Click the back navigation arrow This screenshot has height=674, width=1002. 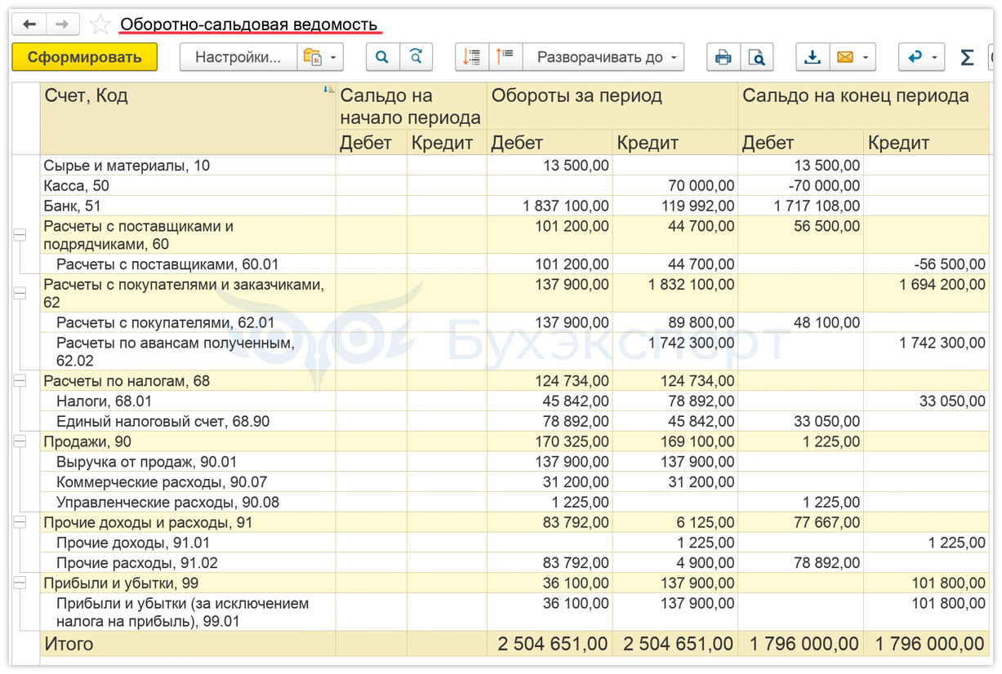pos(29,24)
